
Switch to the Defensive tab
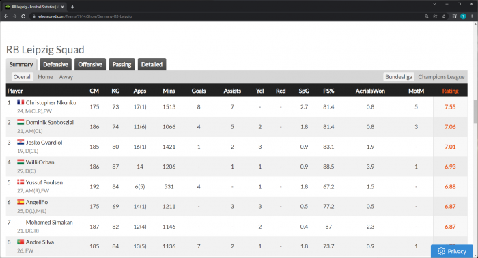pos(55,65)
